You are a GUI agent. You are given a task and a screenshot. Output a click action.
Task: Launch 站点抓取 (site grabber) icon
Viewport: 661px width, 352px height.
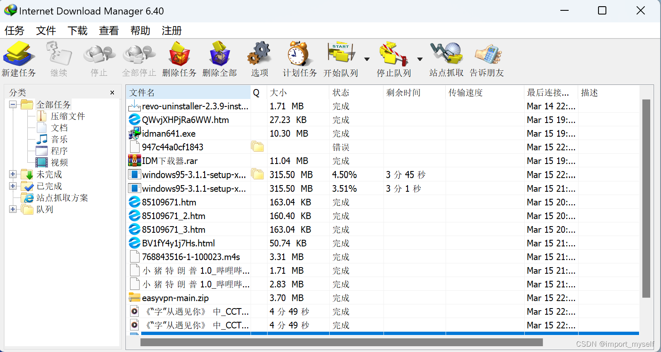(446, 54)
